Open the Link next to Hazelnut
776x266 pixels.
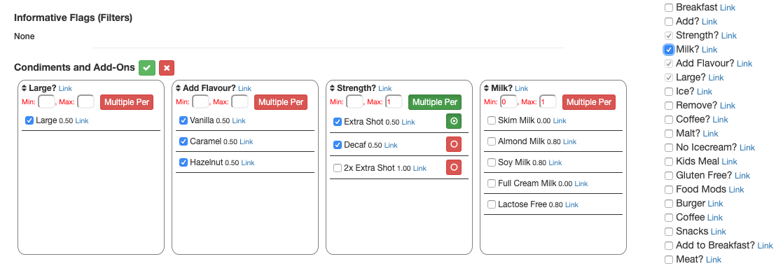point(248,162)
